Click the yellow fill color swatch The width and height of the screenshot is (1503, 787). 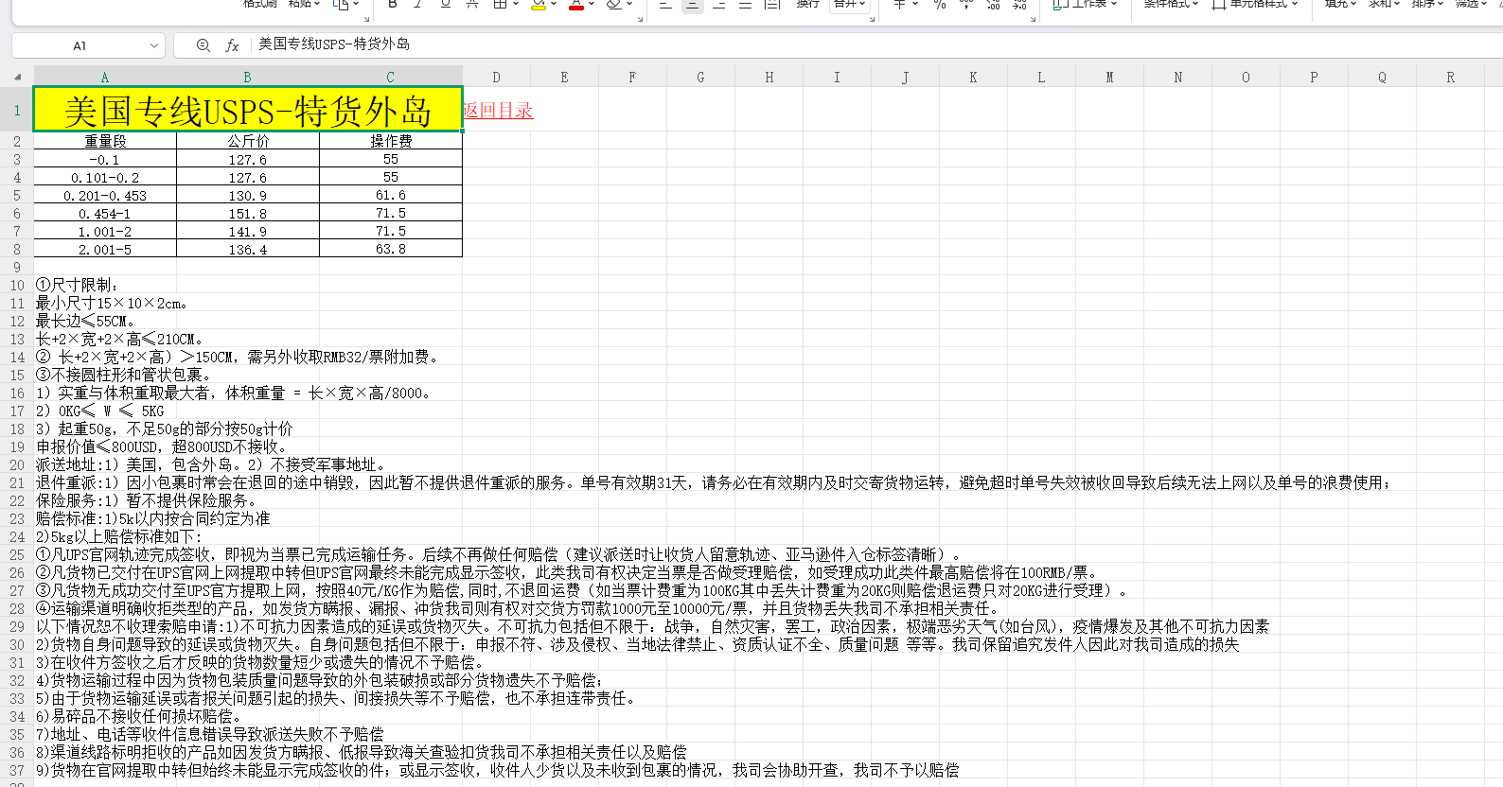[538, 6]
